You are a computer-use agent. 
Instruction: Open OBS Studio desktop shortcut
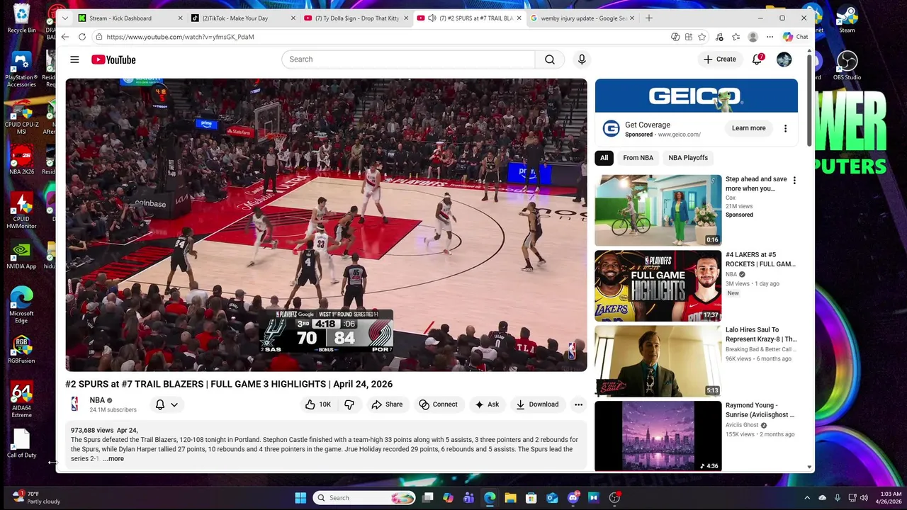[x=847, y=65]
